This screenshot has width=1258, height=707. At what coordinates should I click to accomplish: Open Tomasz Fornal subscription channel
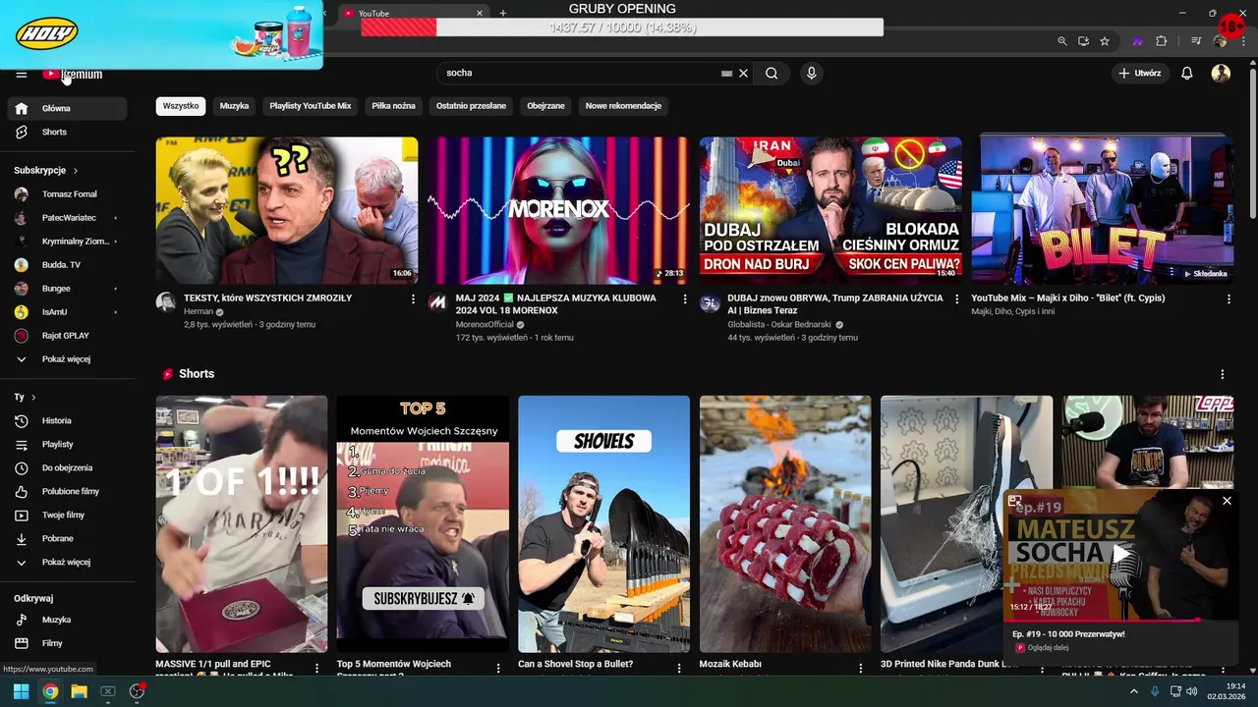pyautogui.click(x=67, y=194)
